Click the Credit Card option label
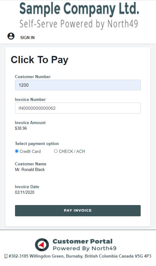The height and width of the screenshot is (266, 156). coord(30,151)
